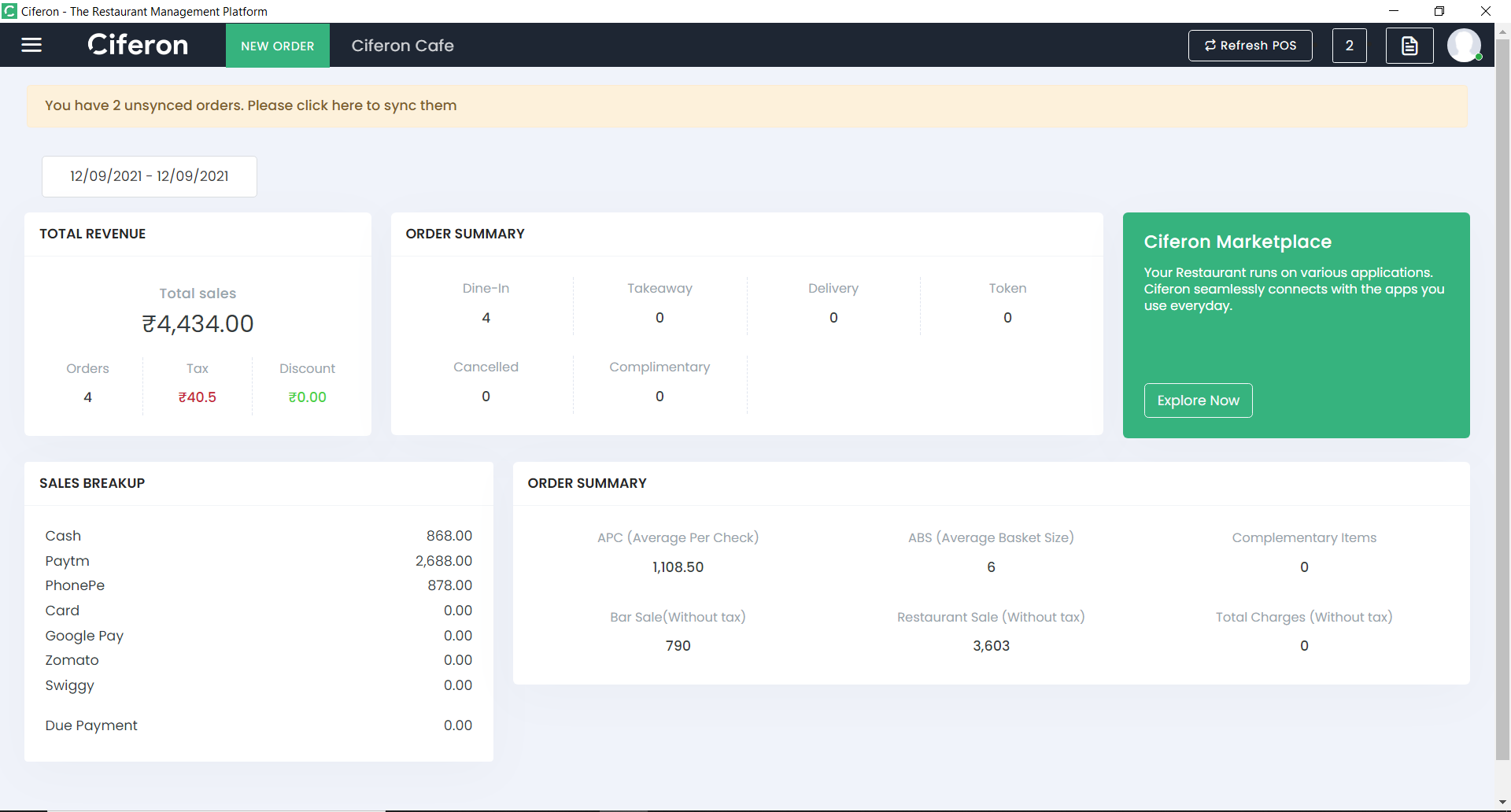The image size is (1511, 812).
Task: Click the Takeaway label in Order Summary
Action: click(659, 289)
